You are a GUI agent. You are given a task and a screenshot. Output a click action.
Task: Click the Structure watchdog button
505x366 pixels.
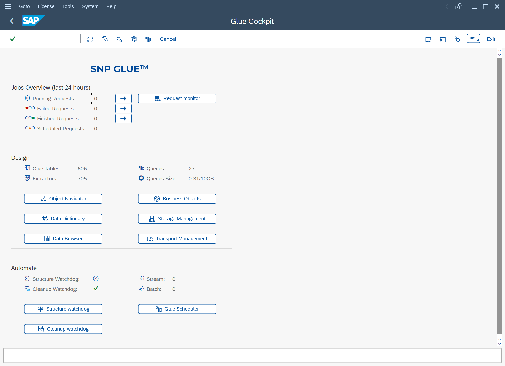pyautogui.click(x=63, y=309)
